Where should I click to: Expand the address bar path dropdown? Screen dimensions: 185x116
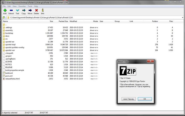point(183,18)
